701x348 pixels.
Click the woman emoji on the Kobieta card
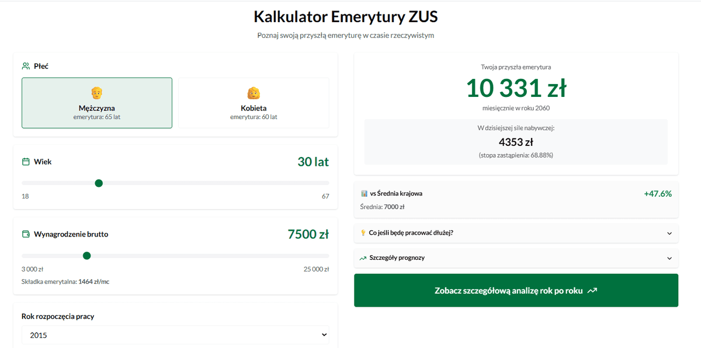click(x=252, y=92)
